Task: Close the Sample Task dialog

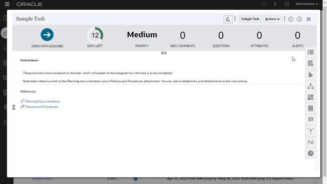Action: (309, 19)
